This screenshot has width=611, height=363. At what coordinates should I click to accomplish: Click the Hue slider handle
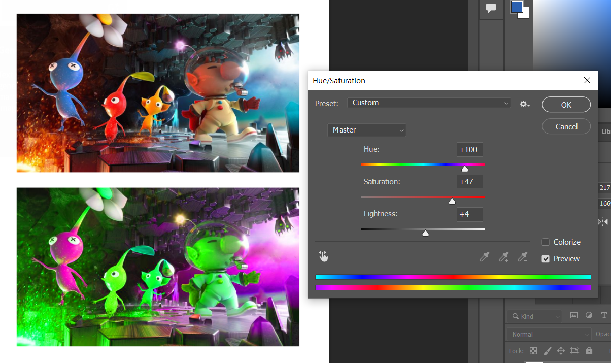click(x=464, y=169)
